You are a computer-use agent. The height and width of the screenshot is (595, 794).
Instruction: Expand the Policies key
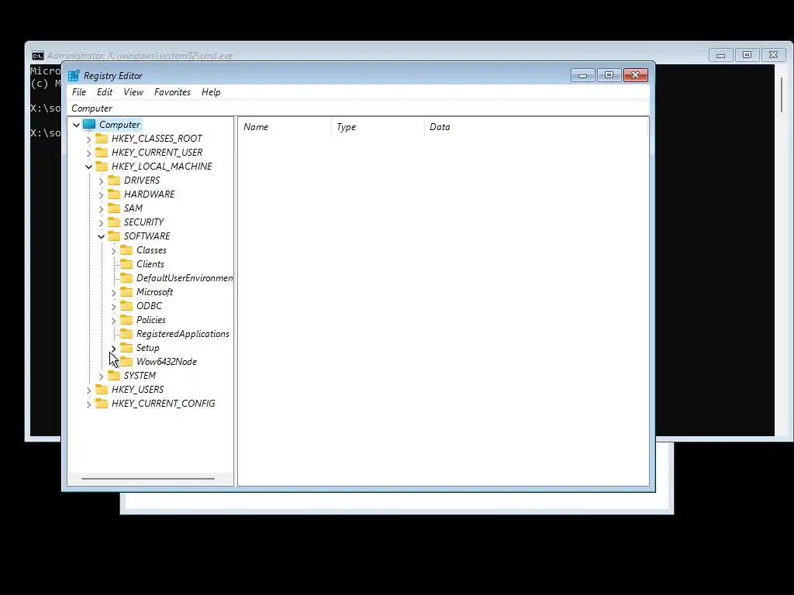pyautogui.click(x=113, y=320)
